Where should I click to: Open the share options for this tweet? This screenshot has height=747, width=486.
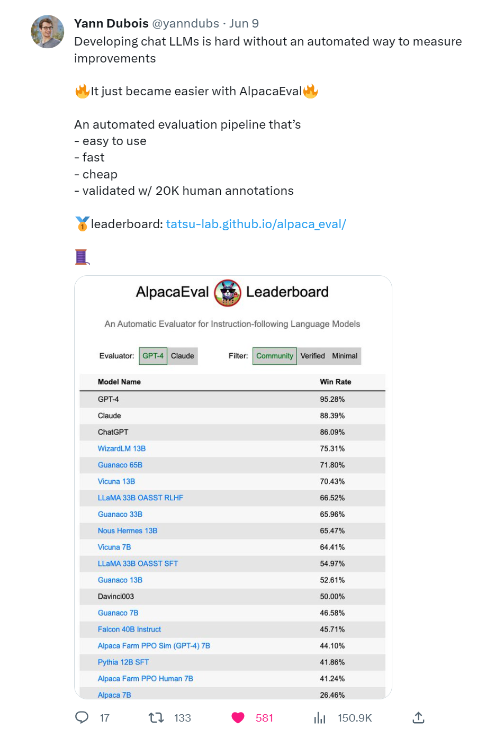click(x=418, y=718)
